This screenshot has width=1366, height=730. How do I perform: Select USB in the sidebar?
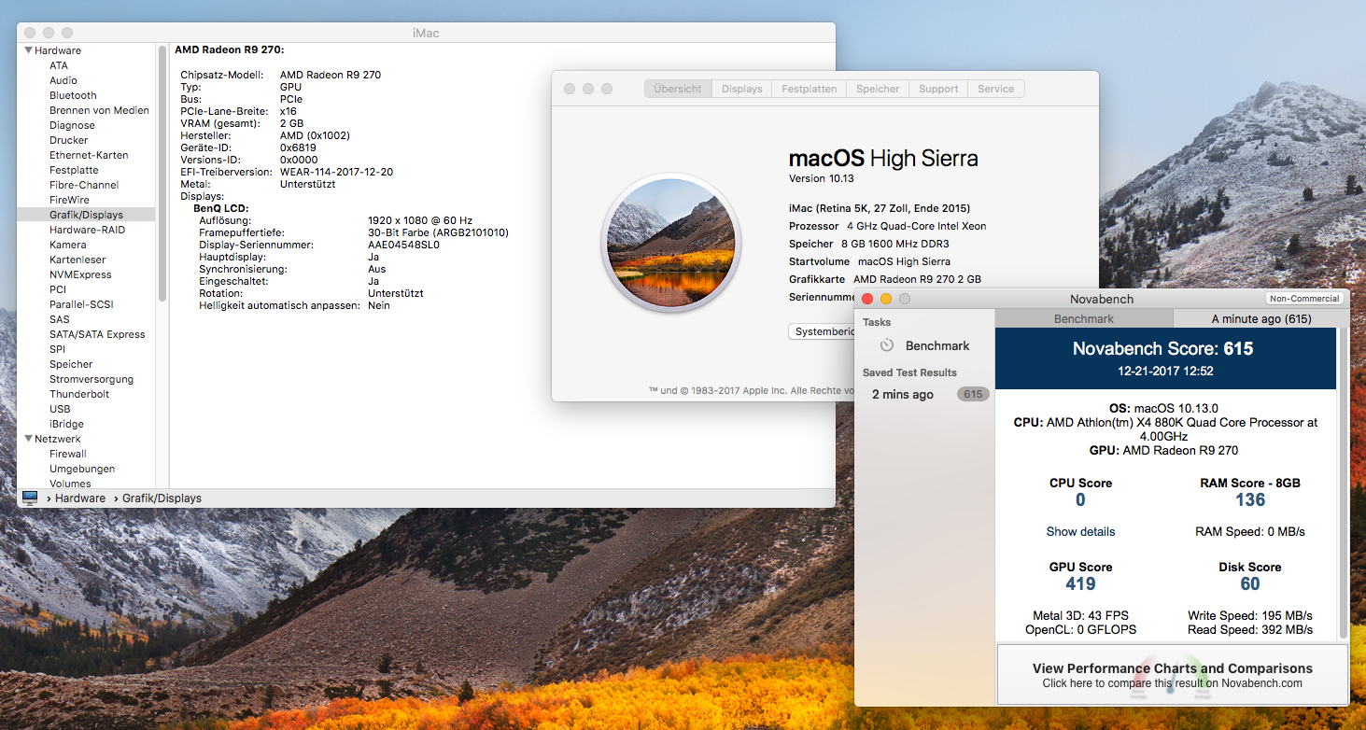[60, 409]
